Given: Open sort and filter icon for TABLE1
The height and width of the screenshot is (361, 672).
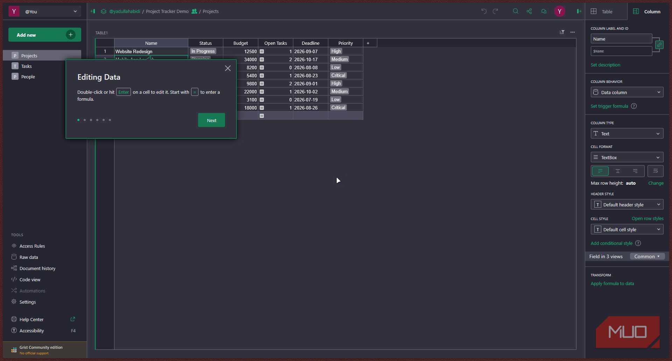Looking at the screenshot, I should click(562, 32).
